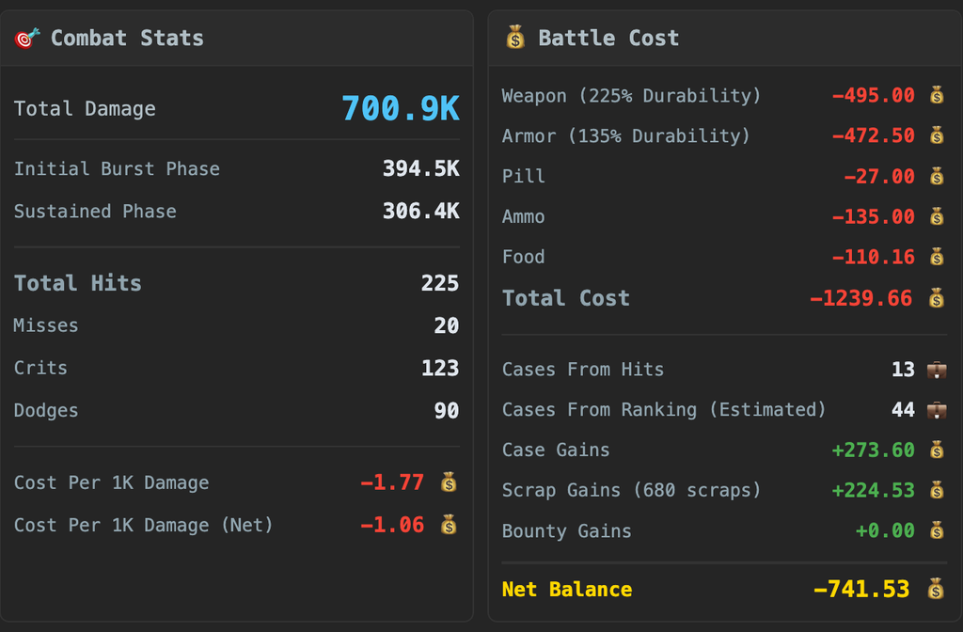The height and width of the screenshot is (632, 963).
Task: Click the briefcase icon next to Cases From Hits
Action: click(937, 369)
